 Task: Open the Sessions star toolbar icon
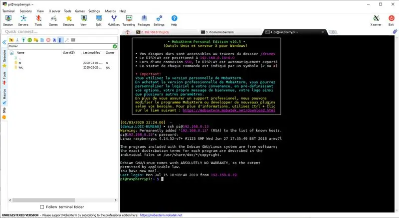tap(68, 20)
